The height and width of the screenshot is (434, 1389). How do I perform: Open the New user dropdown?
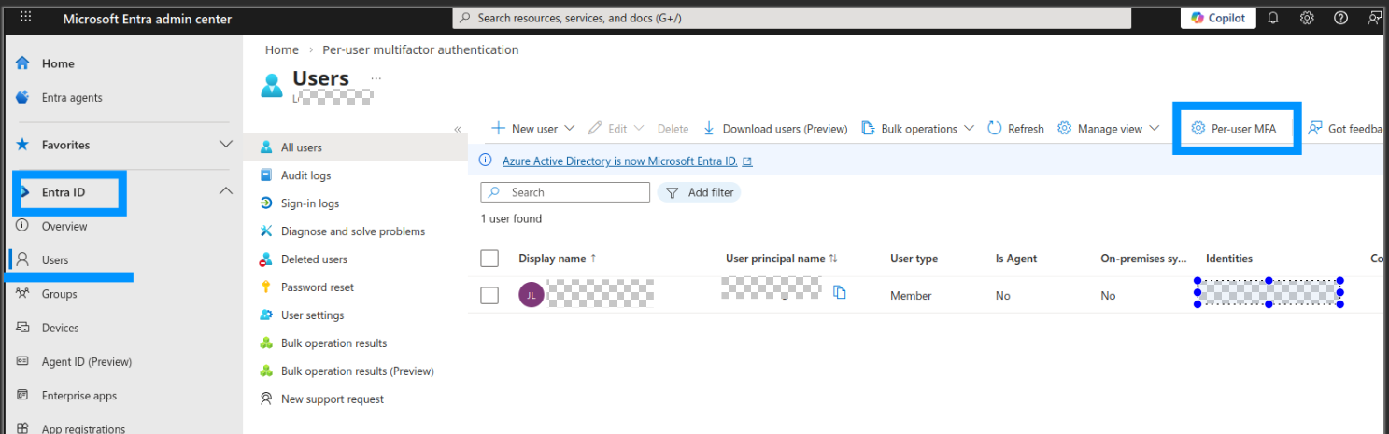(532, 129)
